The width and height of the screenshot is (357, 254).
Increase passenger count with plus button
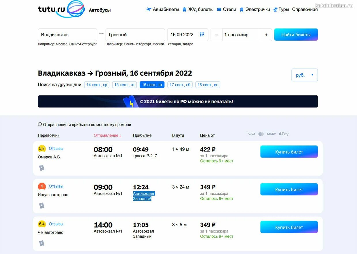click(x=266, y=35)
